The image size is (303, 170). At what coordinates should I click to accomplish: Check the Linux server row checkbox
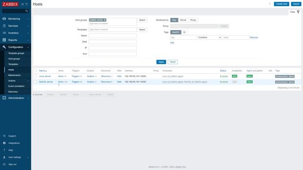click(36, 76)
